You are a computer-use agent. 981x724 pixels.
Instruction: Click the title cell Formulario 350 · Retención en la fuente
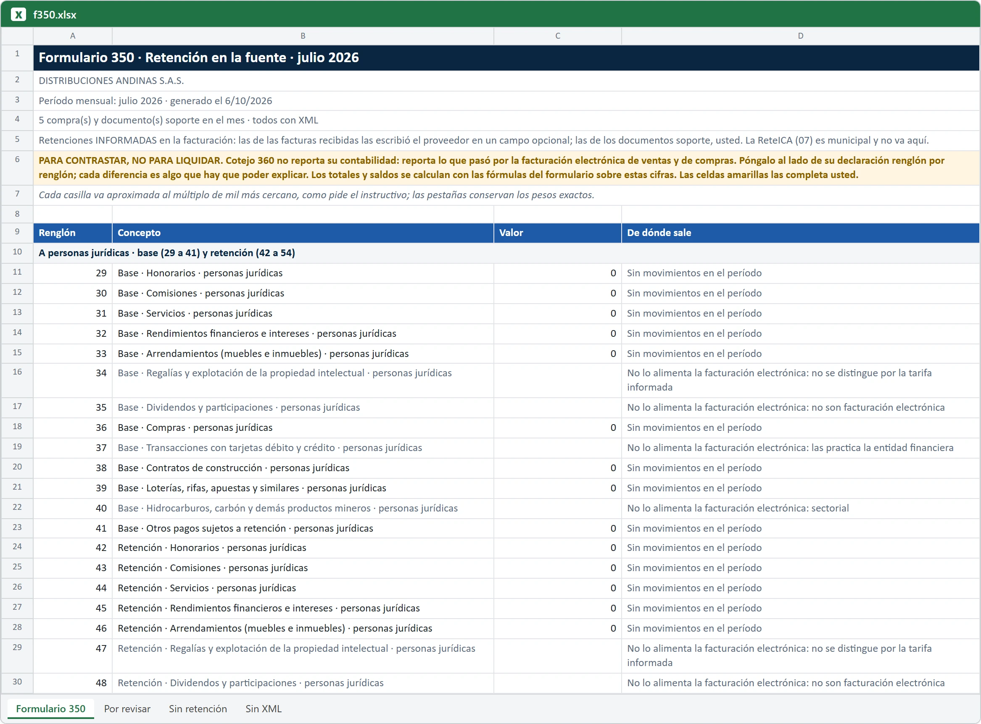click(x=506, y=58)
